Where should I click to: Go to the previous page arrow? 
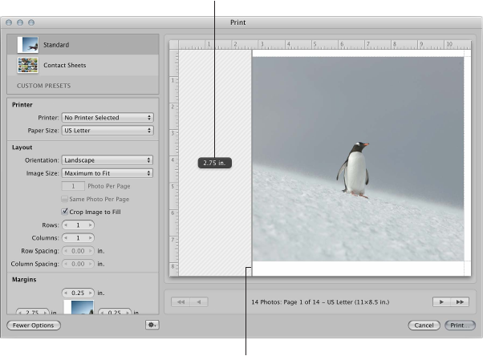(199, 302)
